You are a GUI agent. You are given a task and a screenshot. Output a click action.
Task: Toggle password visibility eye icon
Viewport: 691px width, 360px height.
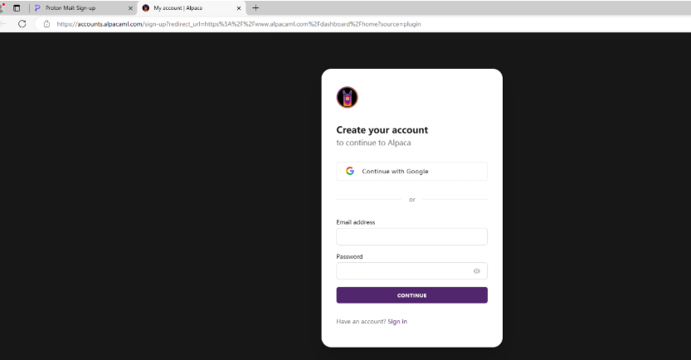point(477,271)
